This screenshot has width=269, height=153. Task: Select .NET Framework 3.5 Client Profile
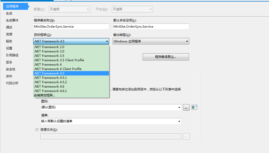(71, 60)
